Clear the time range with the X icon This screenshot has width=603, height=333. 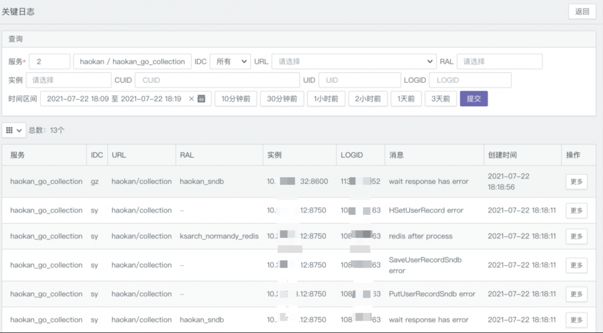click(192, 99)
